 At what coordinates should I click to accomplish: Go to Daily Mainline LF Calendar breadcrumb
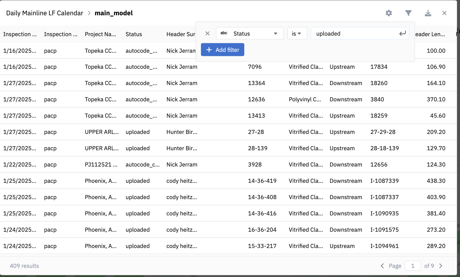45,13
